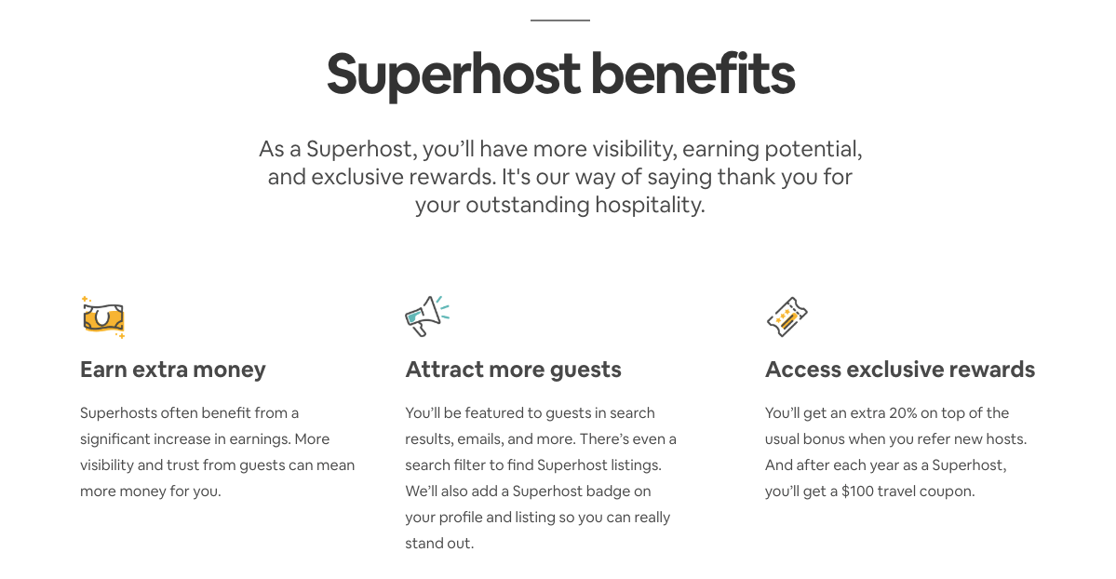
Task: Select the Earn extra money heading
Action: tap(173, 370)
